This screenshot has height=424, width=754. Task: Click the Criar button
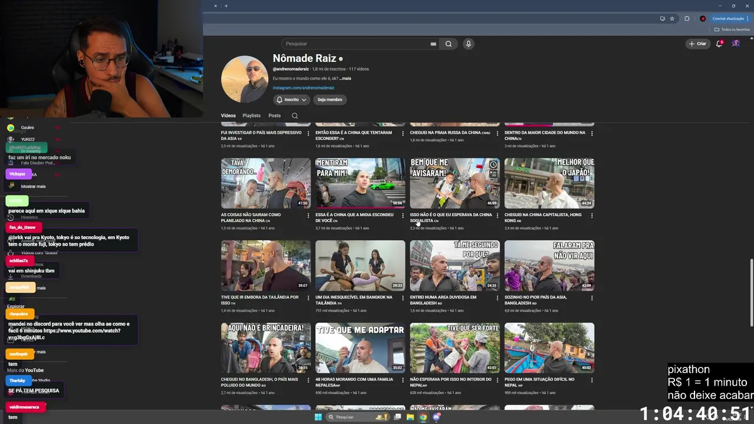pos(697,44)
